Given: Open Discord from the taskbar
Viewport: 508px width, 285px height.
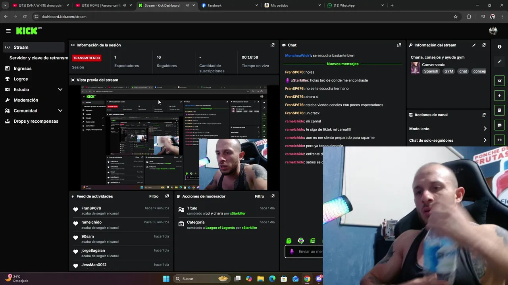Looking at the screenshot, I should [319, 279].
